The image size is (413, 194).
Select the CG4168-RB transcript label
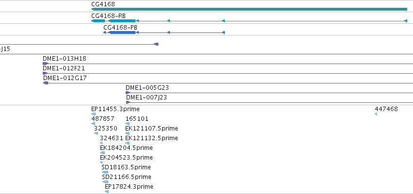[x=109, y=16]
